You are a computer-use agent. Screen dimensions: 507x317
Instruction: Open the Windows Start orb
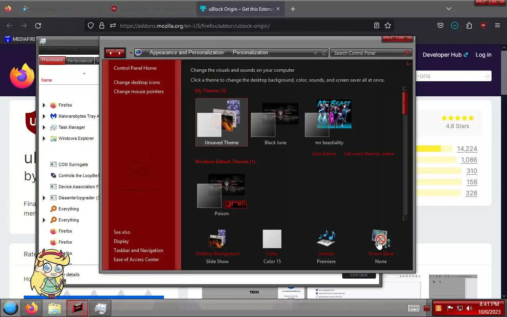click(x=11, y=308)
